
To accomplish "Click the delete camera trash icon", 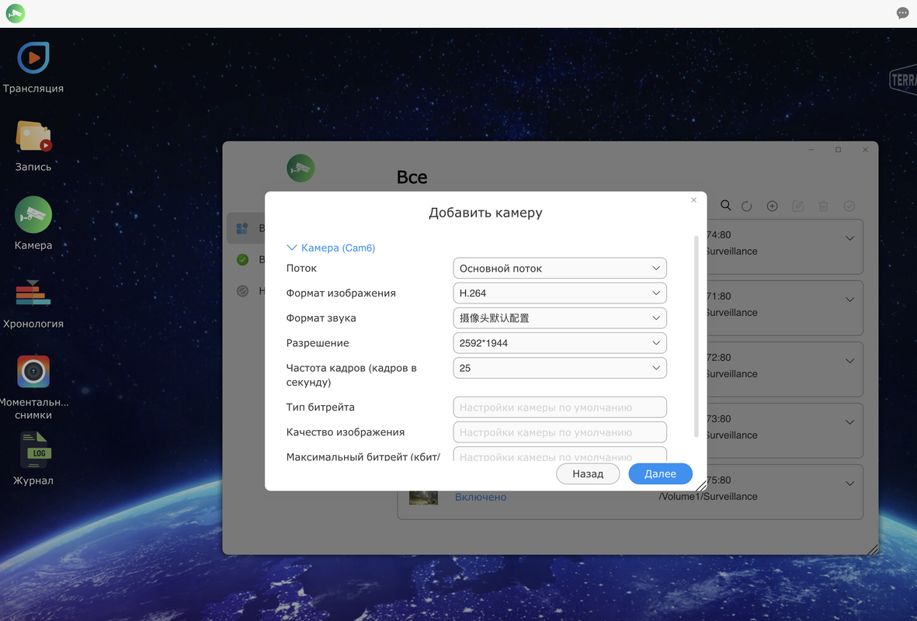I will coord(823,206).
